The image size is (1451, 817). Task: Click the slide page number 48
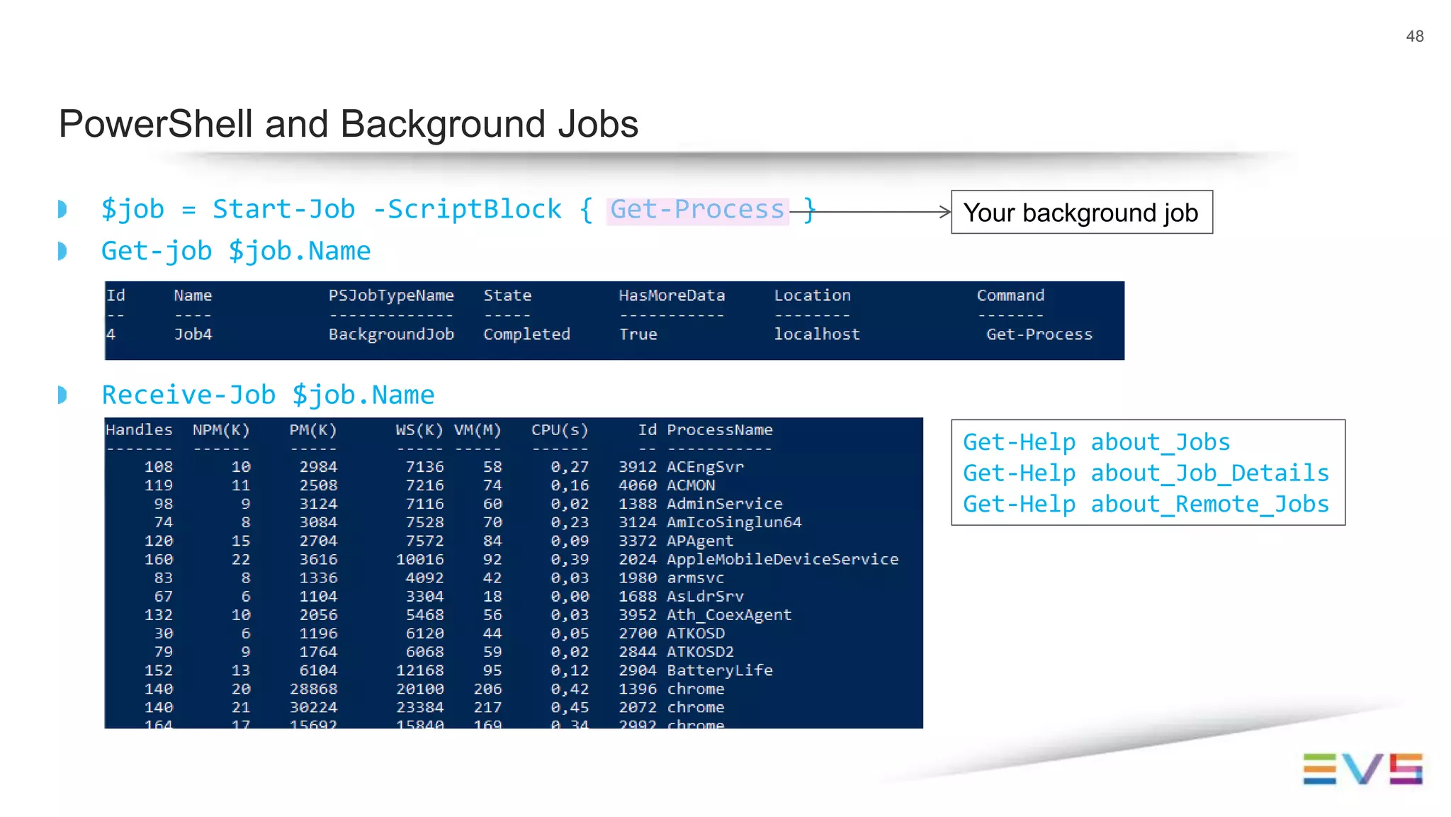(1415, 36)
